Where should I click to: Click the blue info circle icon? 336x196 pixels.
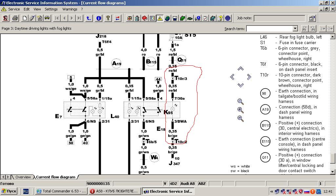98,18
